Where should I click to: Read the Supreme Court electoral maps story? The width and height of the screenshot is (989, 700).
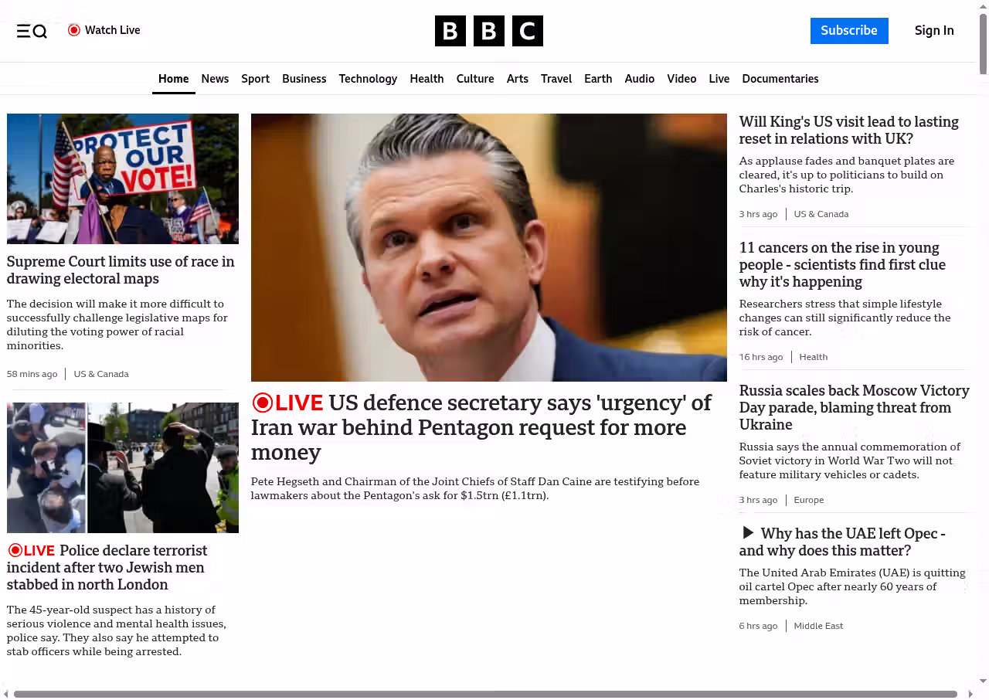[x=121, y=270]
